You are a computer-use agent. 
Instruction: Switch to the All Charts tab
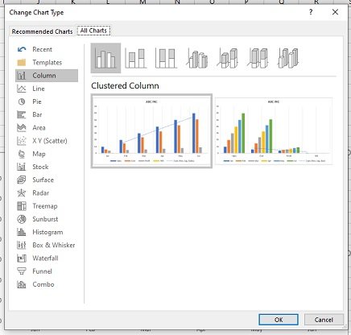(93, 31)
